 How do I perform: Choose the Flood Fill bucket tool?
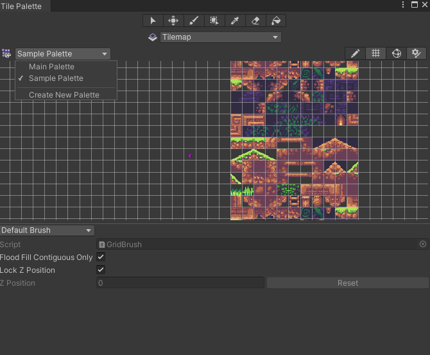pos(276,21)
